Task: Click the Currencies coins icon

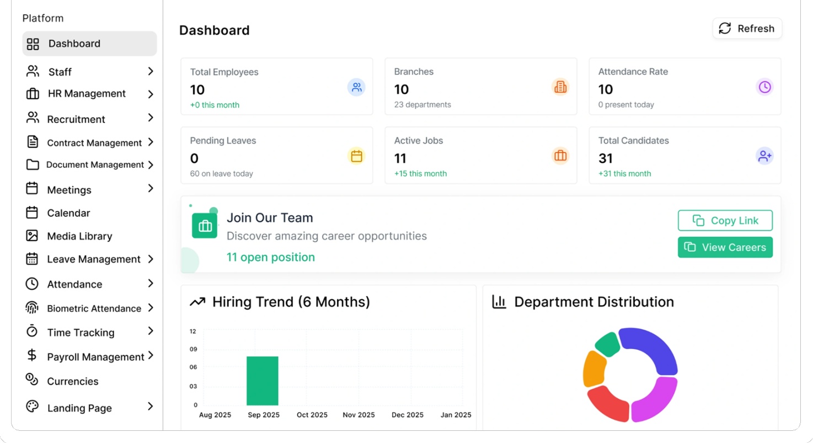Action: coord(32,380)
